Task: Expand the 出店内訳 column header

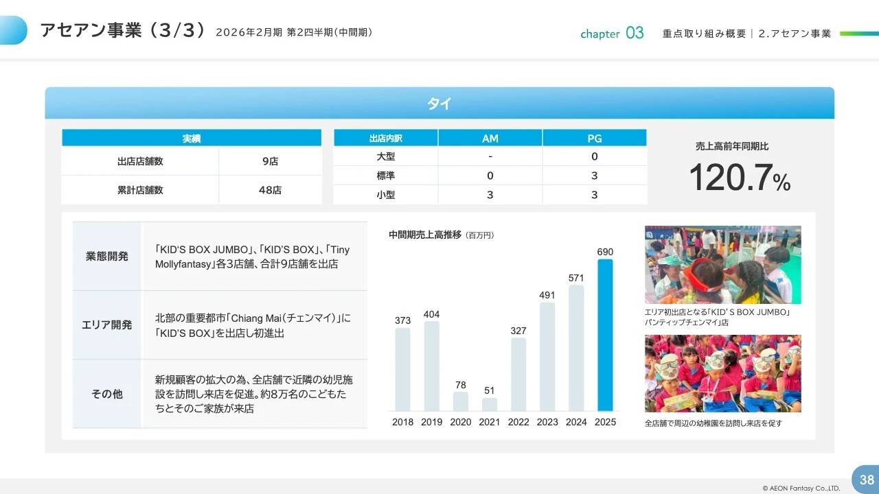Action: [385, 137]
